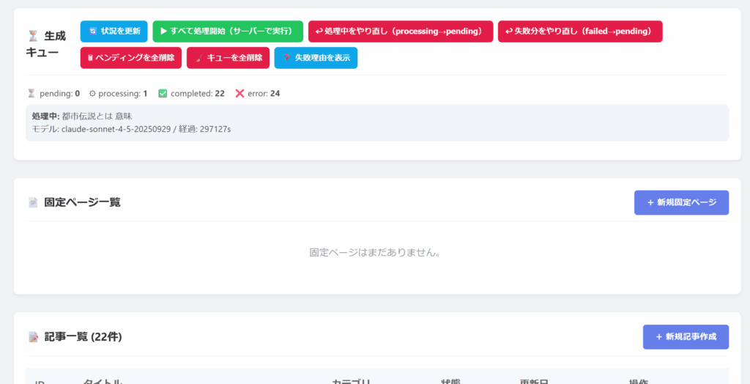Click the gear icon next to processing count
750x384 pixels.
coord(92,93)
